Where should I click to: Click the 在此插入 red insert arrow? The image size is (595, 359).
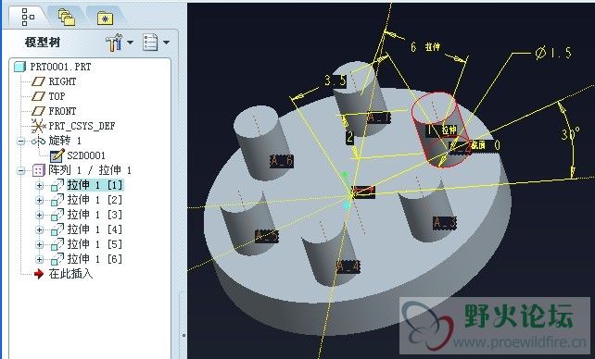(x=39, y=274)
